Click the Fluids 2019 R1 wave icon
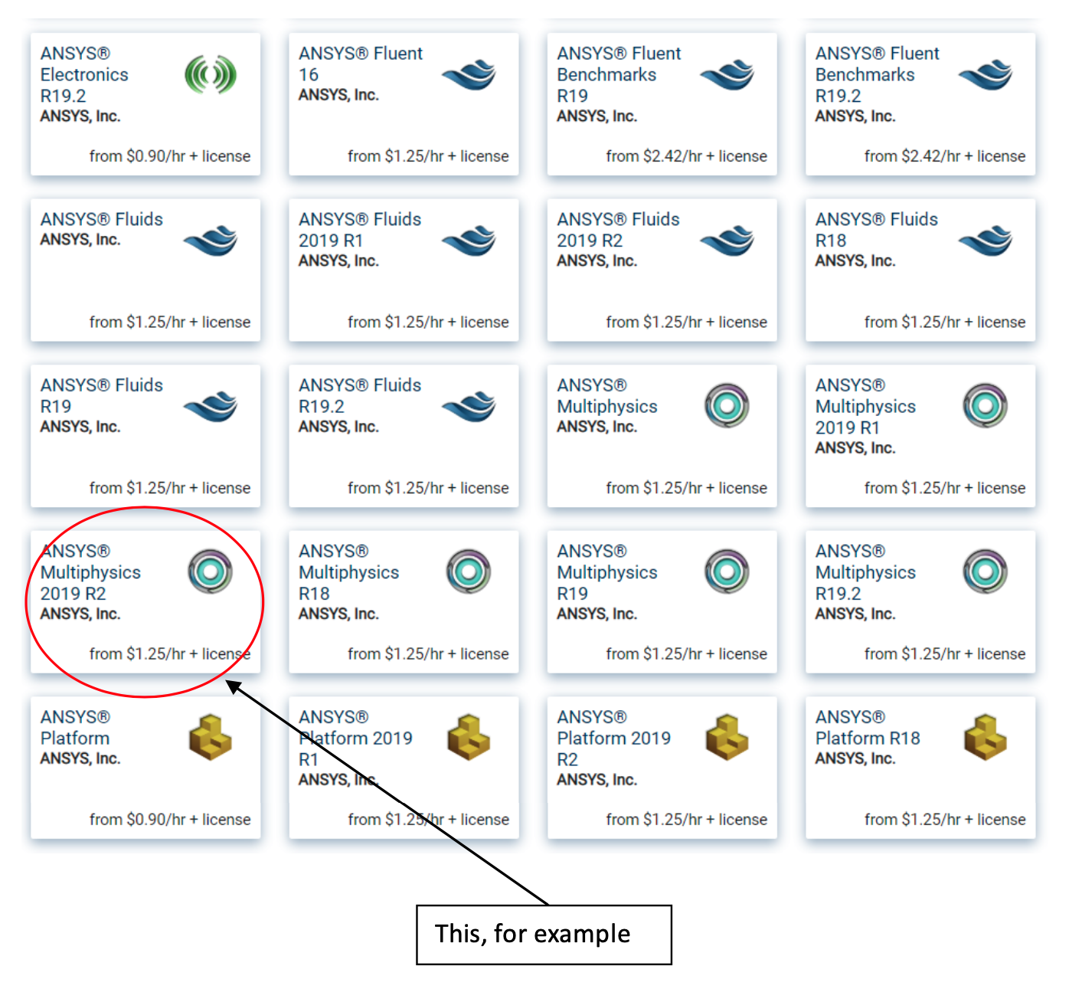The width and height of the screenshot is (1069, 989). 469,241
